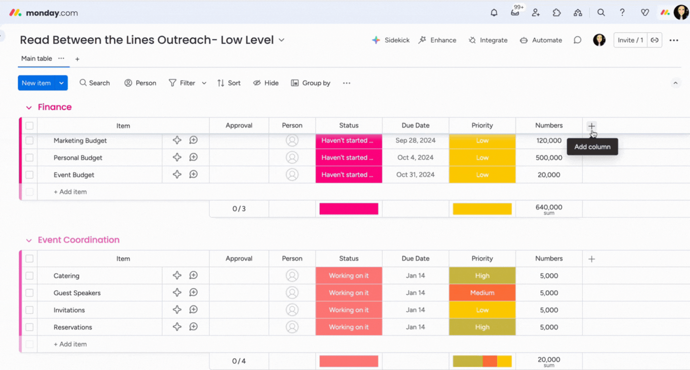Open the Group by menu
The image size is (690, 370).
tap(311, 83)
